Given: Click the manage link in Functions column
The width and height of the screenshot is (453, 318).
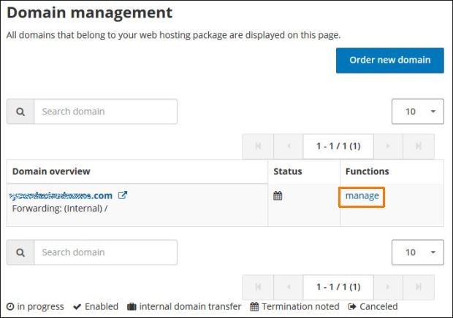Looking at the screenshot, I should coord(362,195).
